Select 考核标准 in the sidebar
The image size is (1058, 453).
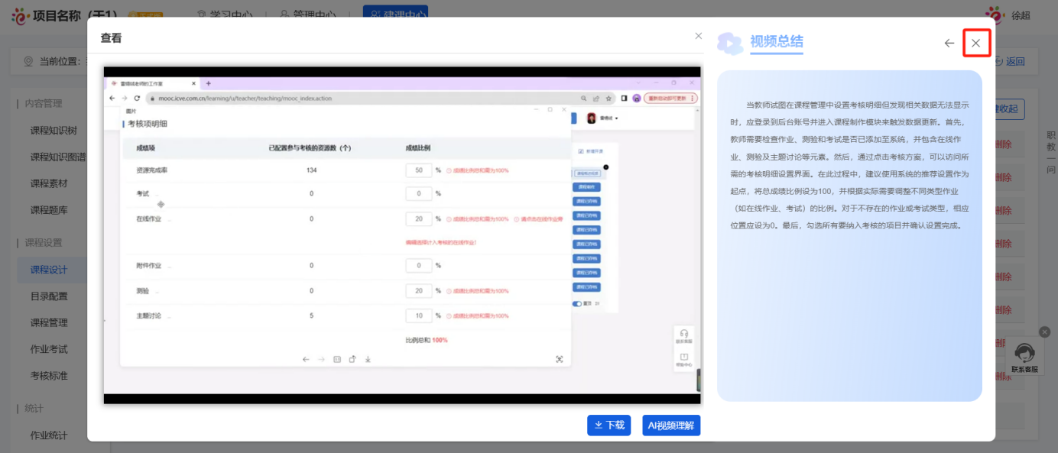[49, 376]
